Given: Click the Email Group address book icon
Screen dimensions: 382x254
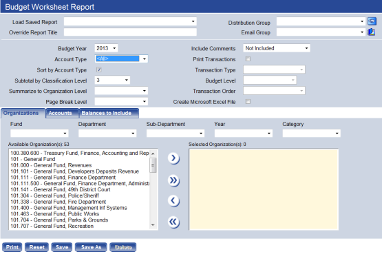Looking at the screenshot, I should [372, 32].
